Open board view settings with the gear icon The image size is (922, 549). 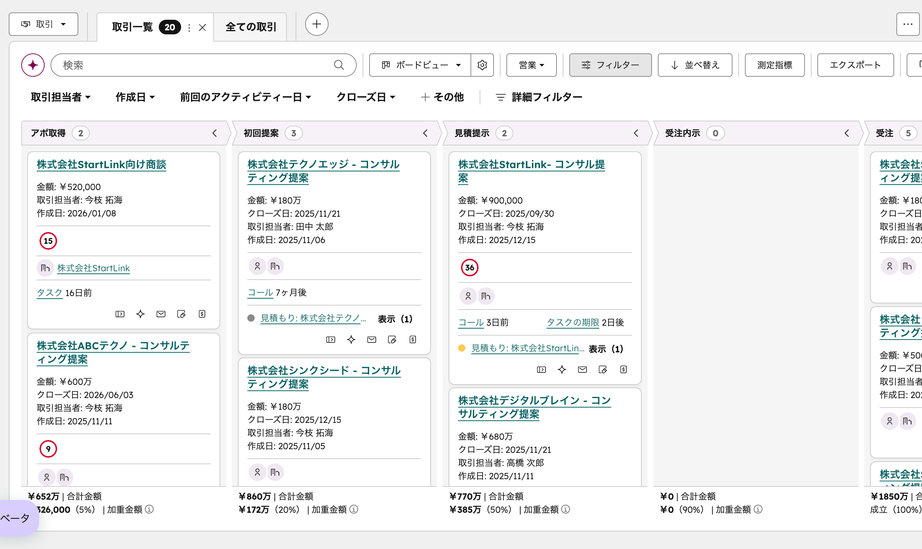[482, 65]
